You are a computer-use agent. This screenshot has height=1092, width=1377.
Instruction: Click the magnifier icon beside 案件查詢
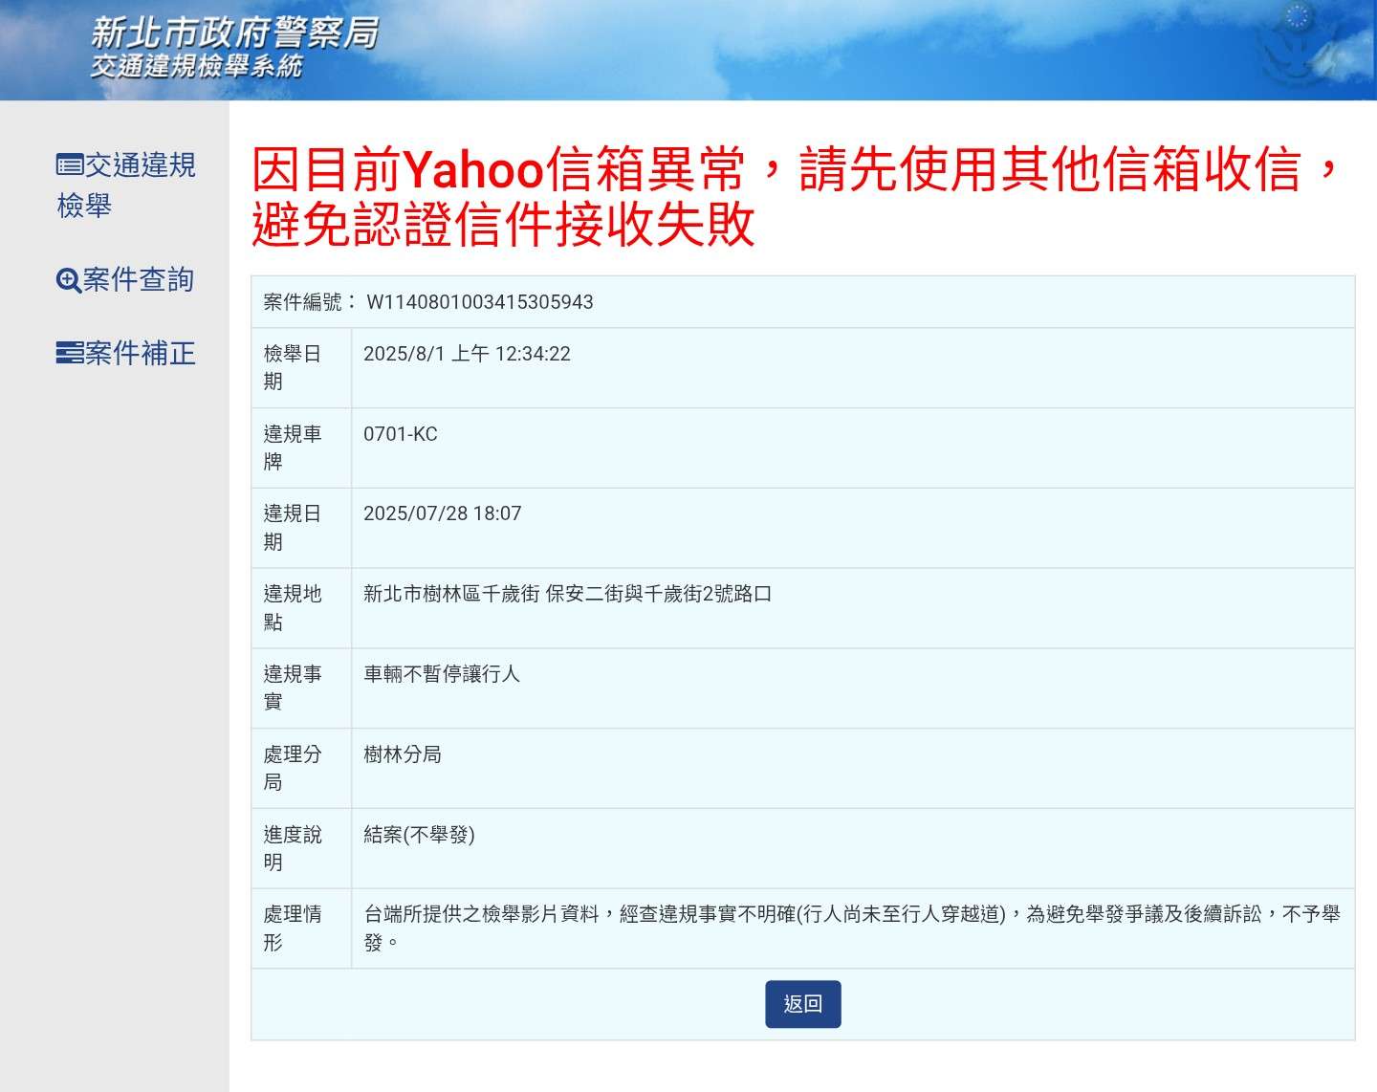[x=68, y=280]
